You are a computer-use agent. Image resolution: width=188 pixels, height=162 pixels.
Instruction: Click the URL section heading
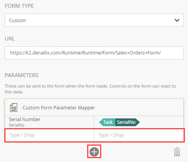coord(10,39)
